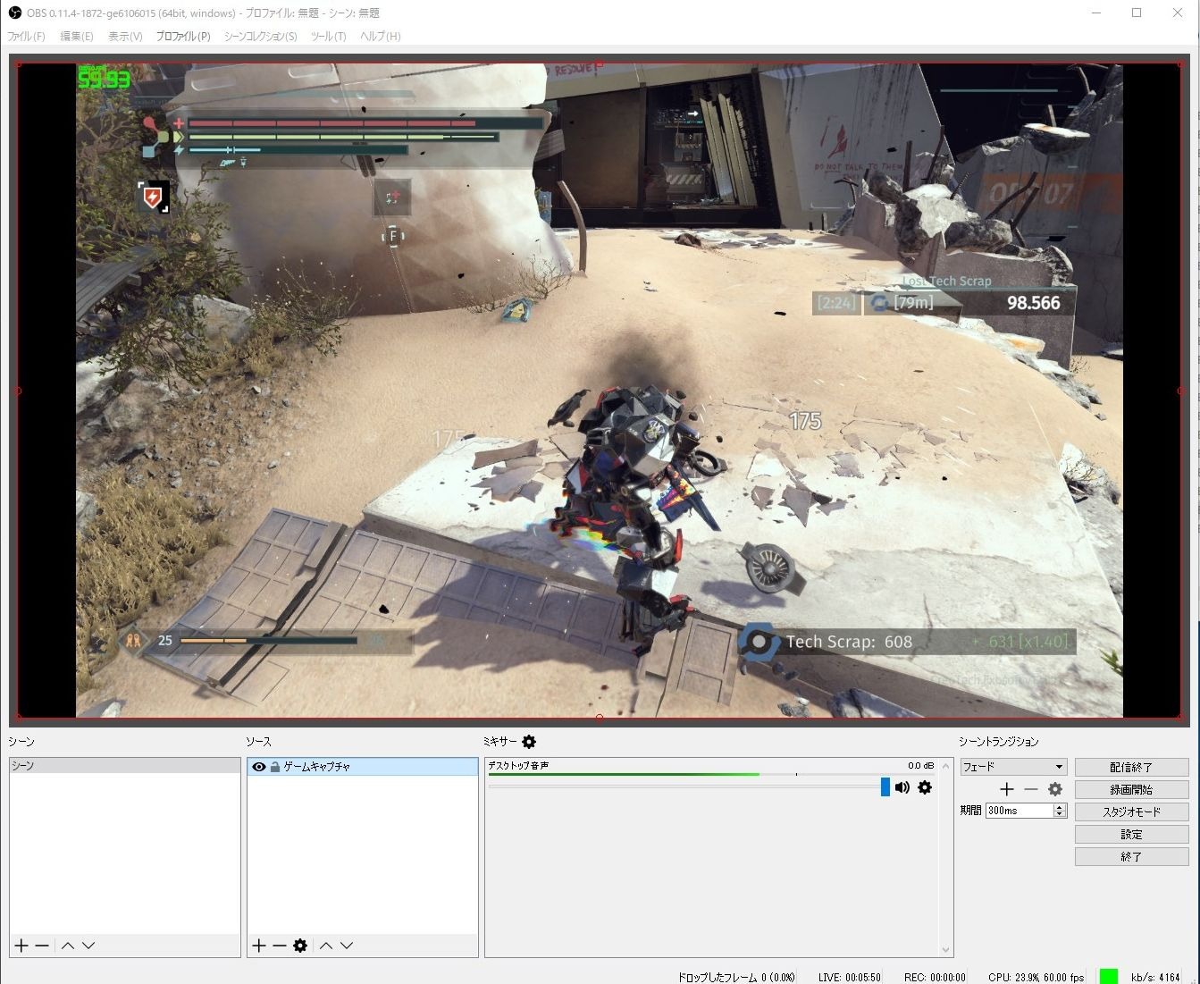
Task: Add a new scene with the plus icon
Action: point(21,946)
